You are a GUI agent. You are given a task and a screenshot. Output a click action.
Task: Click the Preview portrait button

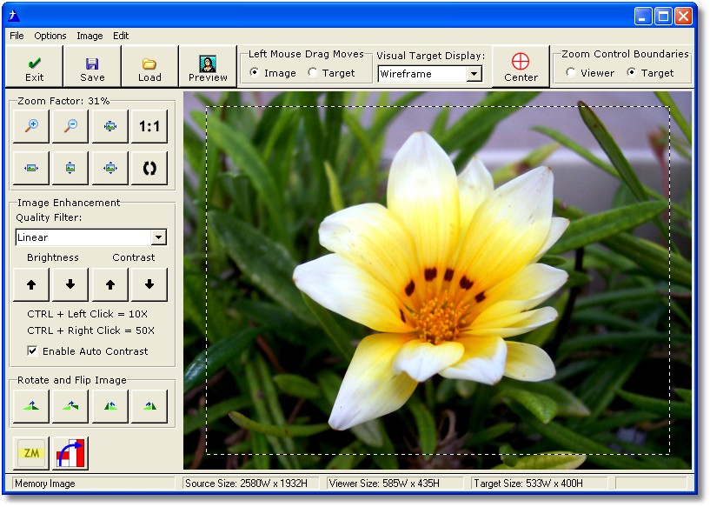point(208,67)
